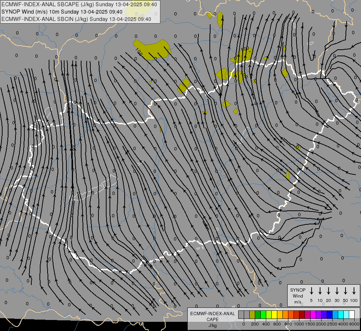Click the 50 value in wind legend

pyautogui.click(x=346, y=300)
